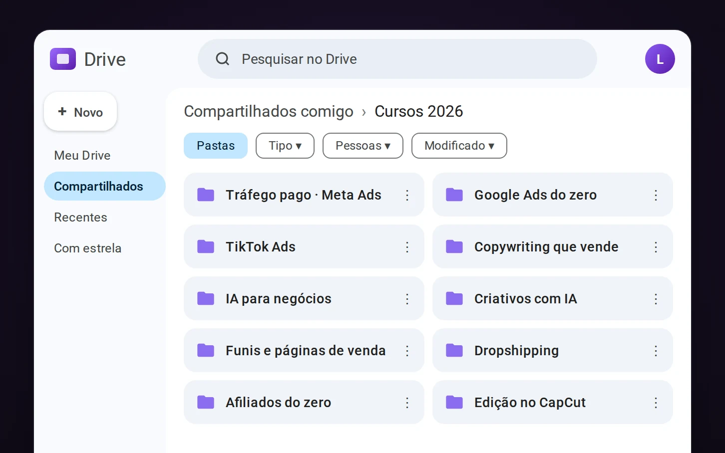Click the Drive title text

click(105, 59)
